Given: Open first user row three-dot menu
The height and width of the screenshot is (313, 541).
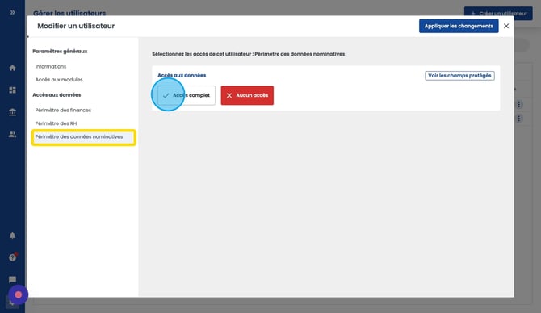Looking at the screenshot, I should (x=519, y=104).
